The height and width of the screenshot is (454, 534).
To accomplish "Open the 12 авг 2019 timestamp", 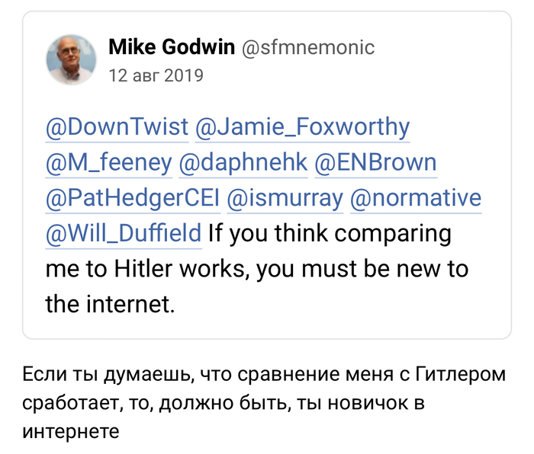I will click(x=156, y=75).
